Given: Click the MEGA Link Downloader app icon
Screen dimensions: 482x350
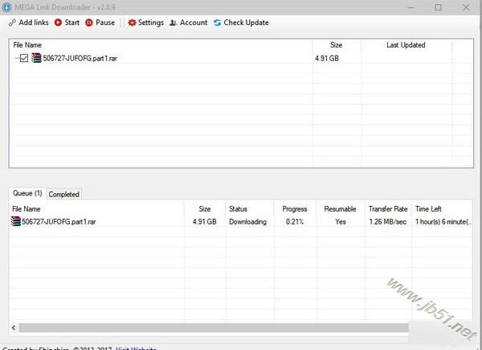Looking at the screenshot, I should pyautogui.click(x=6, y=6).
